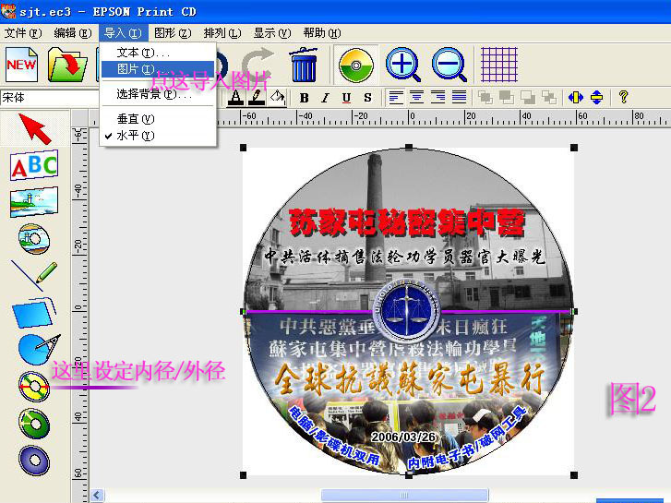Check the 垂直 (vertical) menu option
The height and width of the screenshot is (503, 671).
point(135,119)
